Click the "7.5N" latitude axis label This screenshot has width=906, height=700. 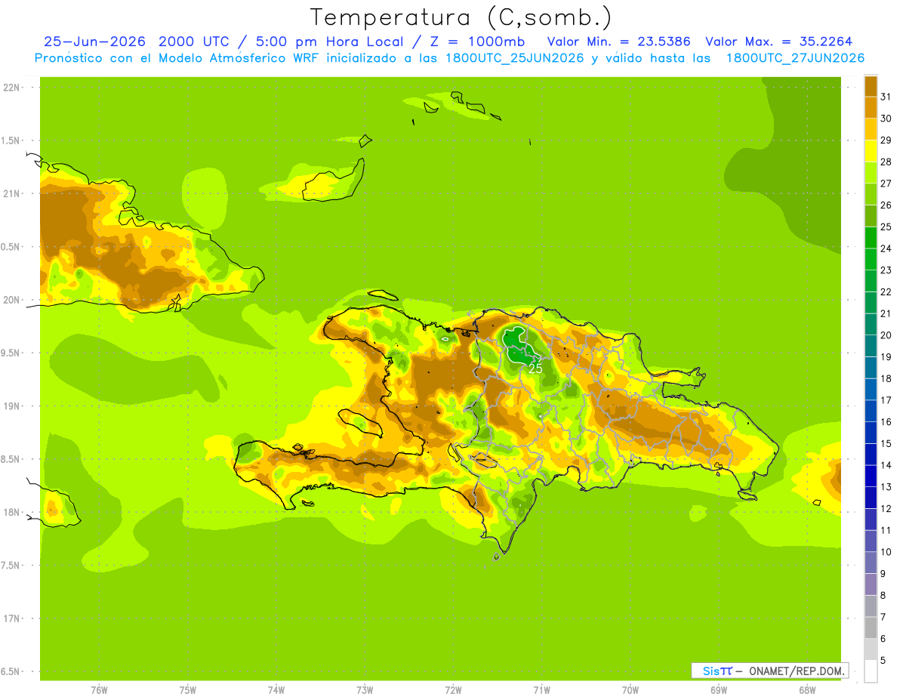(x=10, y=565)
